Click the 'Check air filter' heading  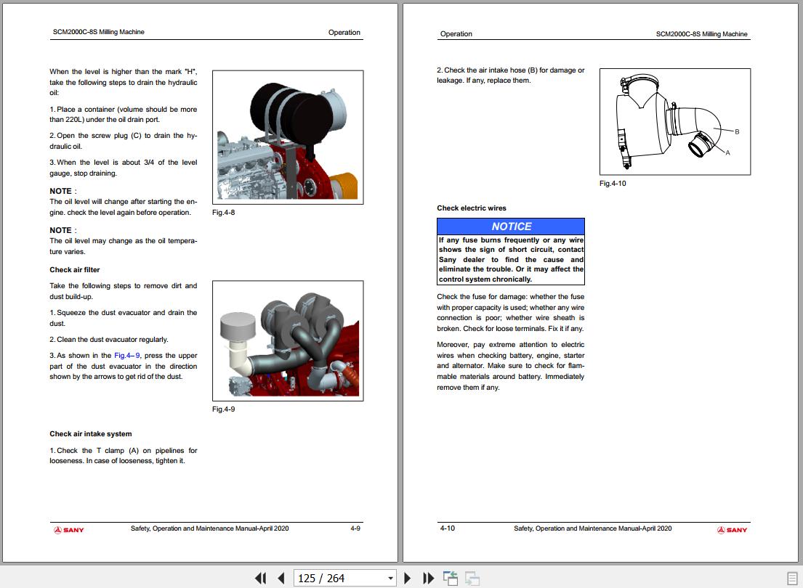click(x=75, y=270)
